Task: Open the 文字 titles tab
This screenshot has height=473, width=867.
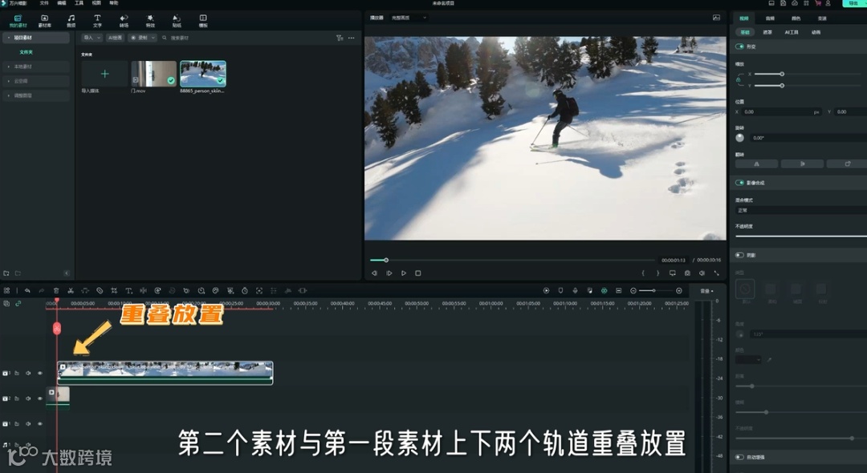Action: point(97,21)
